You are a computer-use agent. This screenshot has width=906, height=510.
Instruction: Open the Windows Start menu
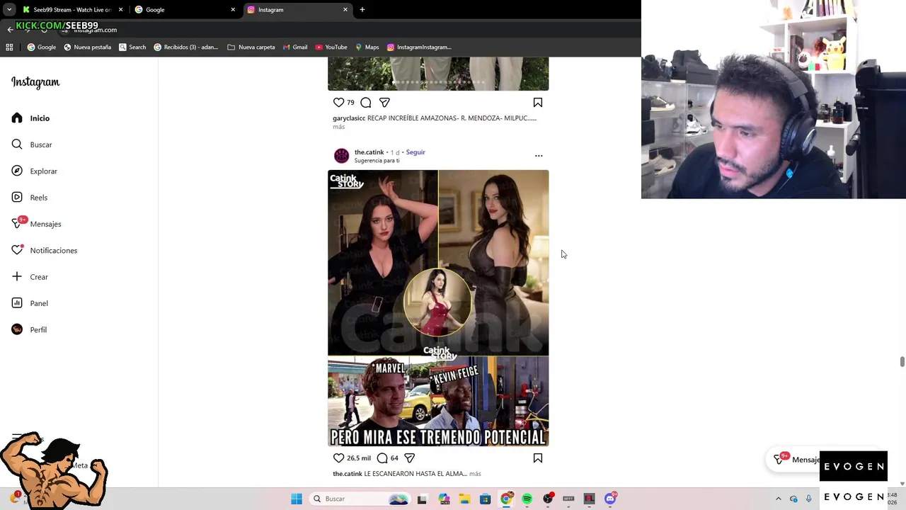pos(297,499)
